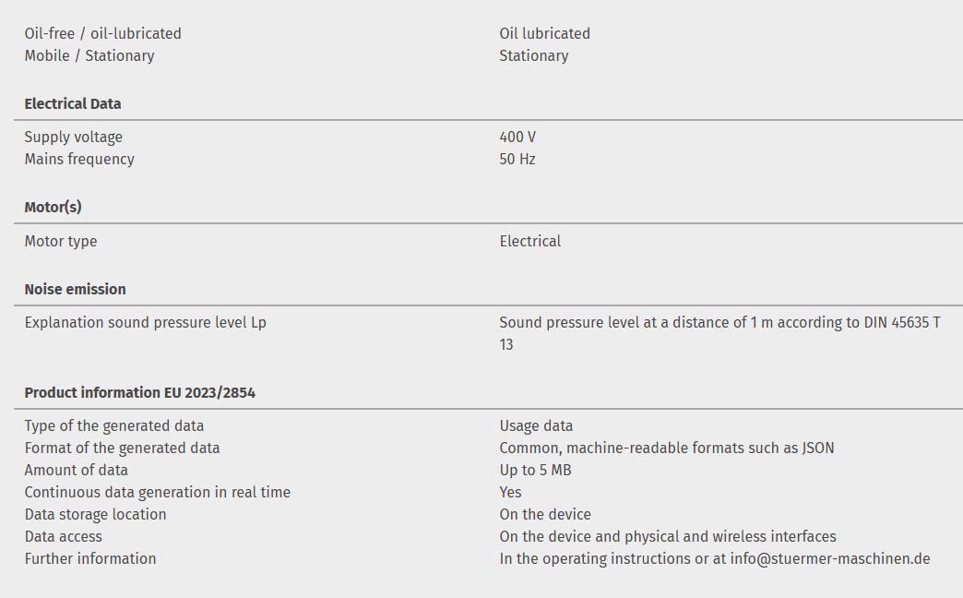This screenshot has width=963, height=598.
Task: Click the Oil lubricated value
Action: click(x=544, y=33)
